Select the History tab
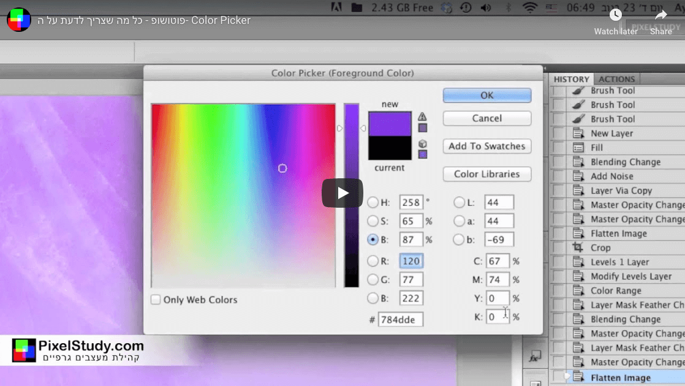The image size is (685, 386). [571, 79]
